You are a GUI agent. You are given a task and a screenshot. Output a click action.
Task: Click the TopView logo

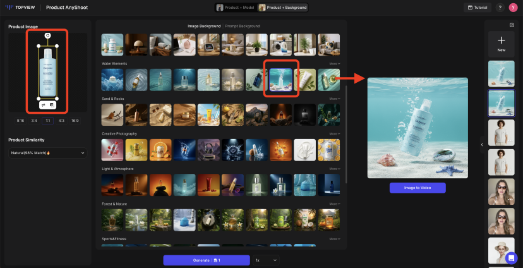(x=20, y=8)
